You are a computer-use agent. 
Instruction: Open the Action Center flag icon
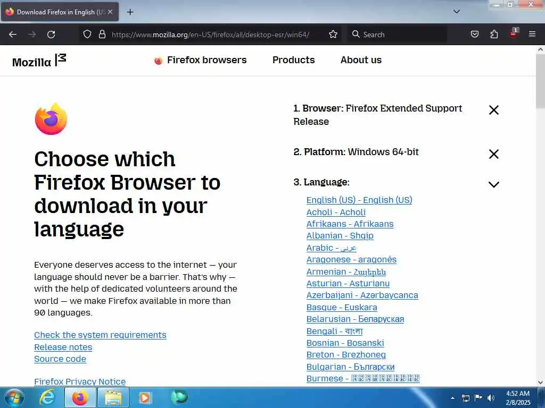[x=478, y=397]
